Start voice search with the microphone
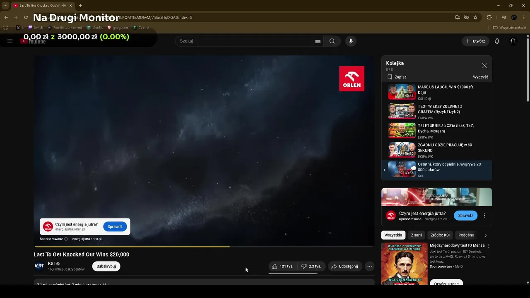Viewport: 530px width, 298px height. coord(351,41)
